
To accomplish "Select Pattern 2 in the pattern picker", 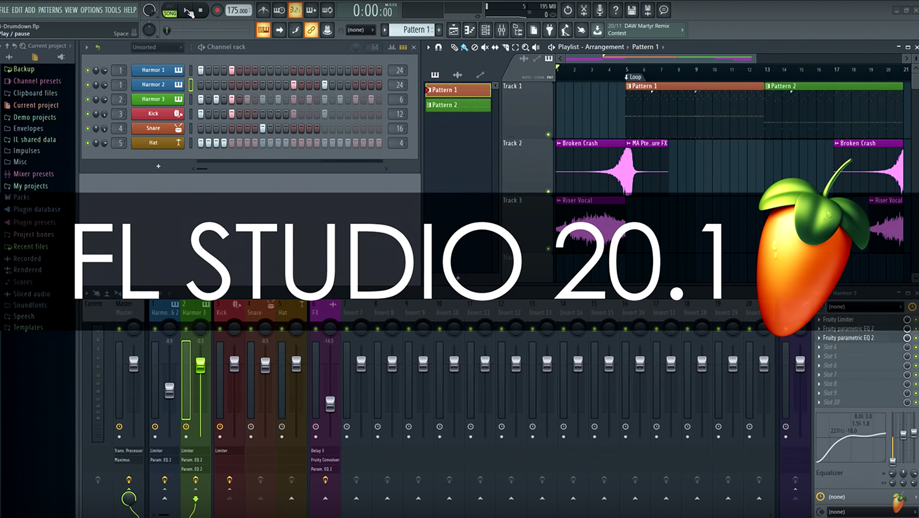I will (x=458, y=105).
